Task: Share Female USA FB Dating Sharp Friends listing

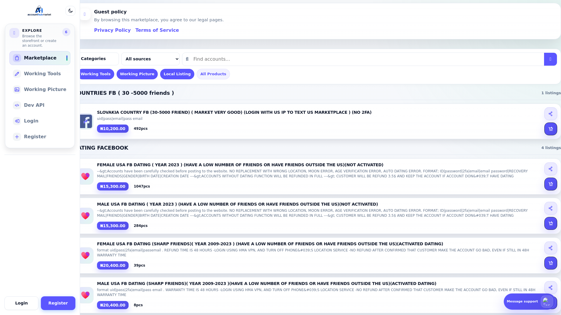Action: pos(550,248)
